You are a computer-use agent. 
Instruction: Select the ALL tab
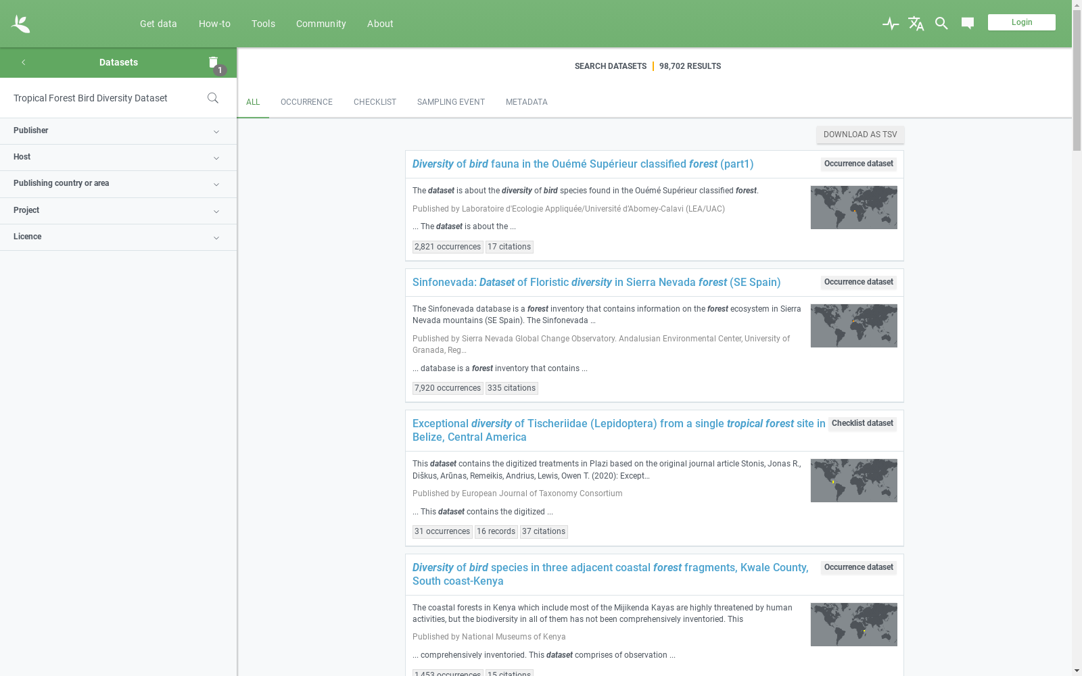253,102
